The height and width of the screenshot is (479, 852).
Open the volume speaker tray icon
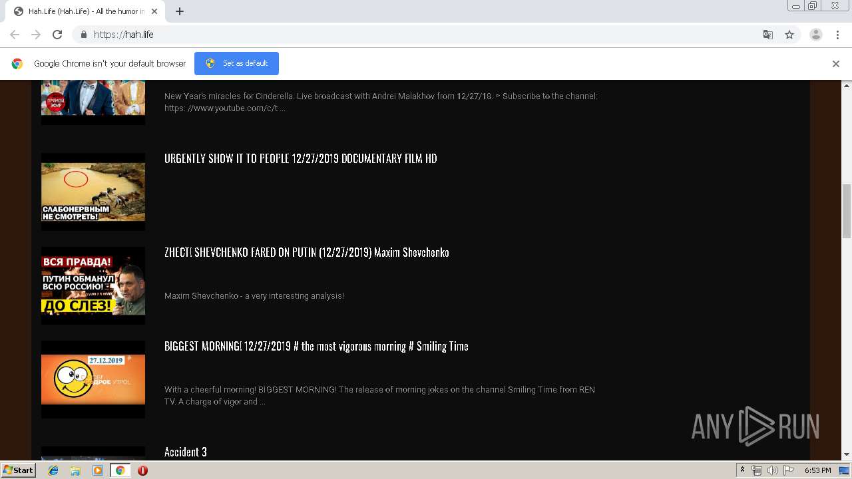pos(773,470)
